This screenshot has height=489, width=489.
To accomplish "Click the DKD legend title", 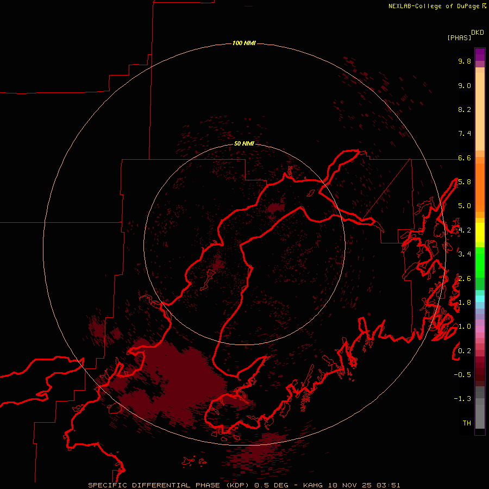I will coord(478,33).
